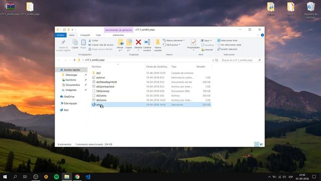This screenshot has width=321, height=181.
Task: Click the Propiedades checkmark icon
Action: [194, 42]
